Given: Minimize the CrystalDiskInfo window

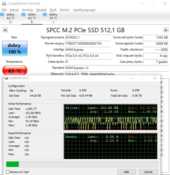Looking at the screenshot, I should click(x=142, y=3).
